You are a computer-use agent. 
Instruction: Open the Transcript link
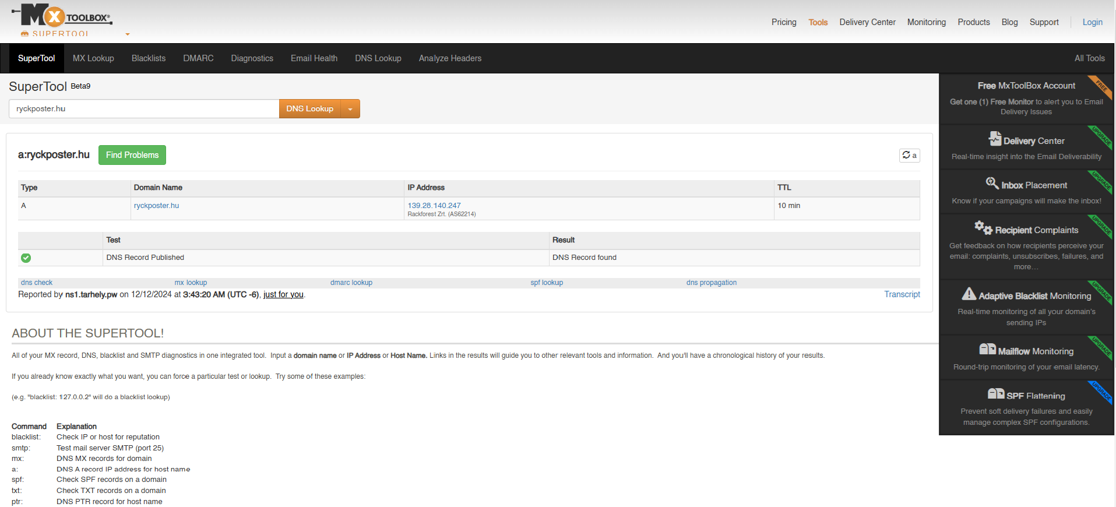click(902, 294)
